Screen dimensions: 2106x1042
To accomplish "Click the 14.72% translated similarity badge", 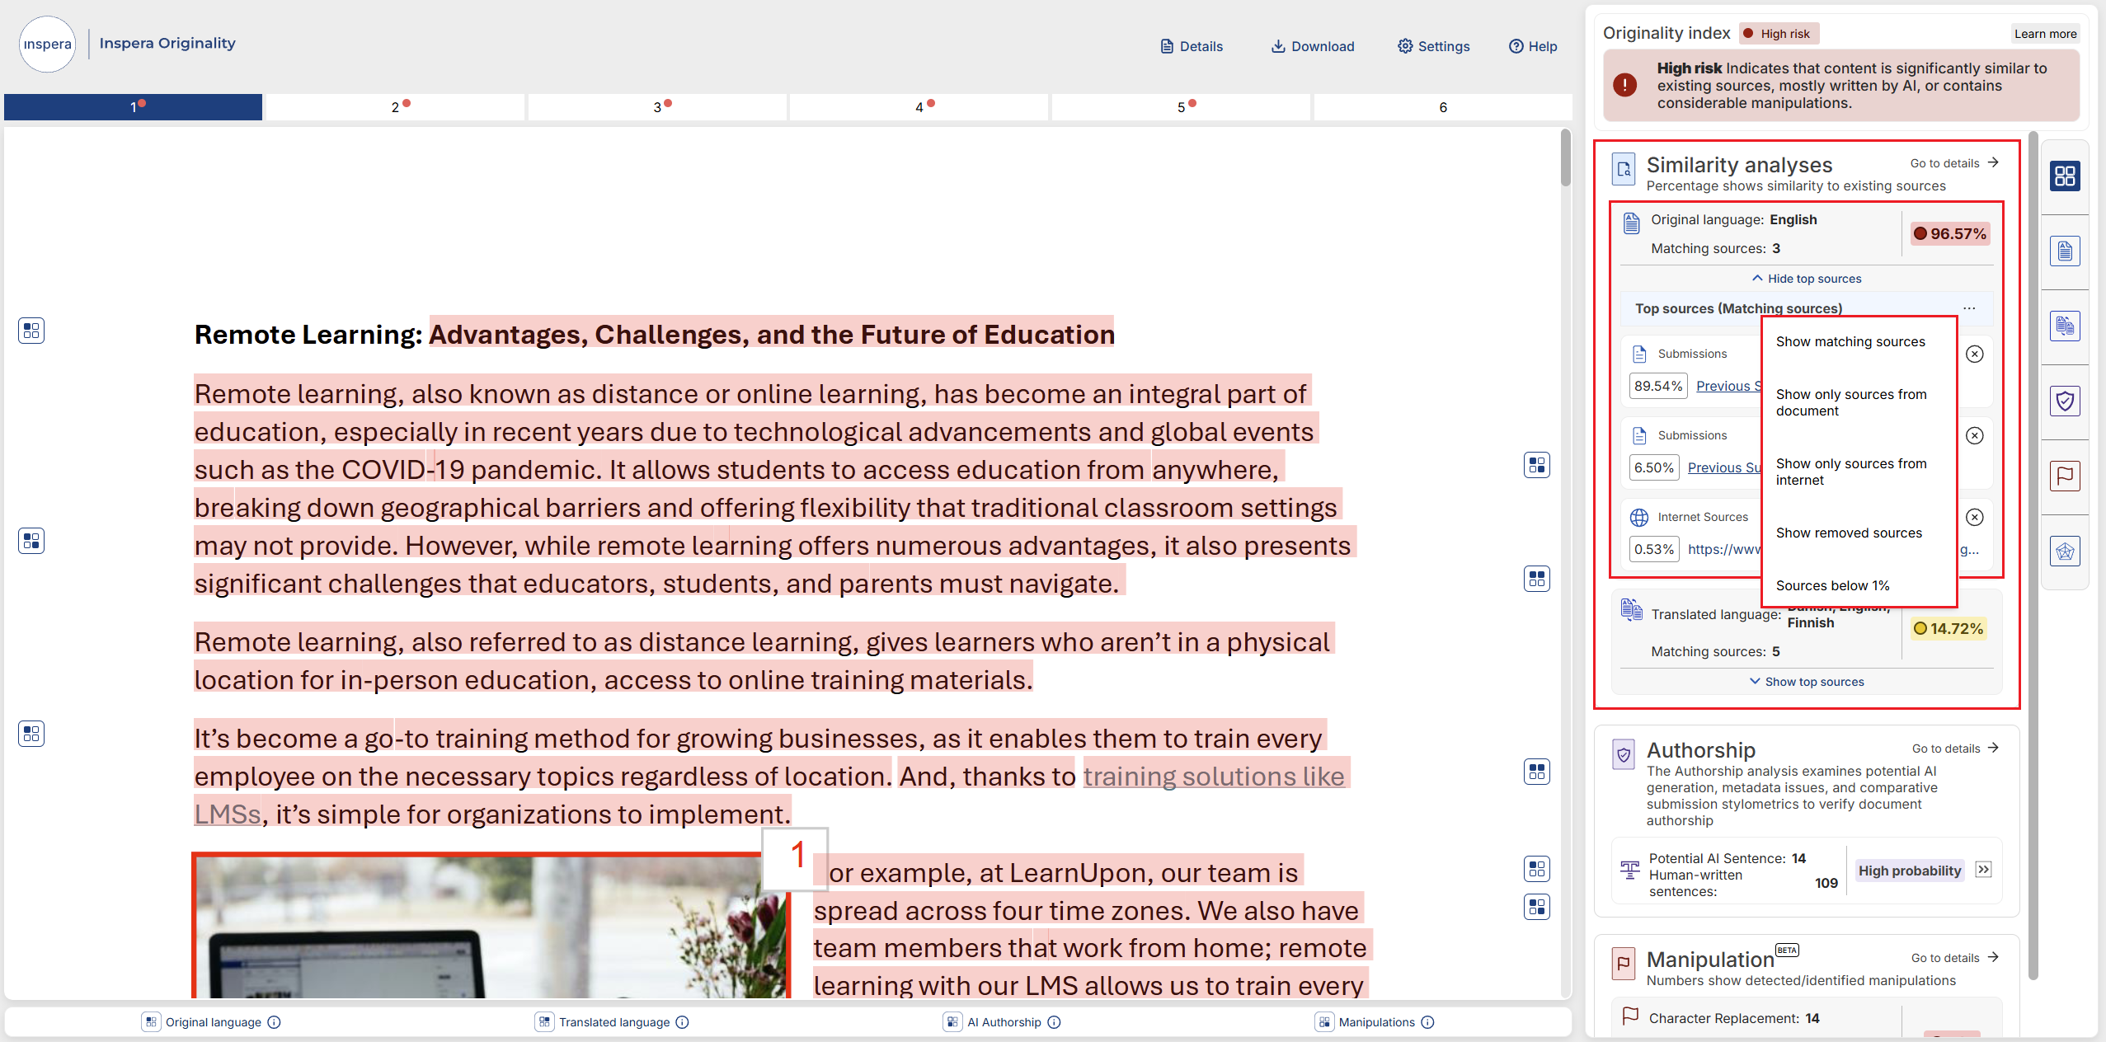I will point(1949,628).
